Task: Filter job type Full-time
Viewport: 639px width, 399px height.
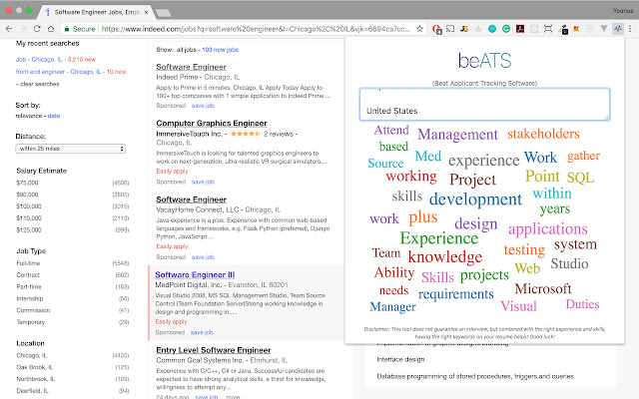Action: coord(28,263)
